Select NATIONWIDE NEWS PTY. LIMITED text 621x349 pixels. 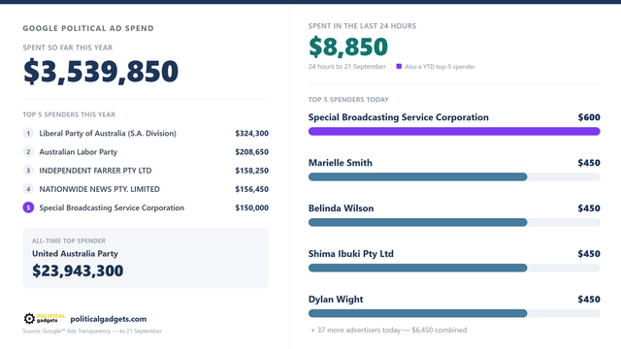[99, 189]
